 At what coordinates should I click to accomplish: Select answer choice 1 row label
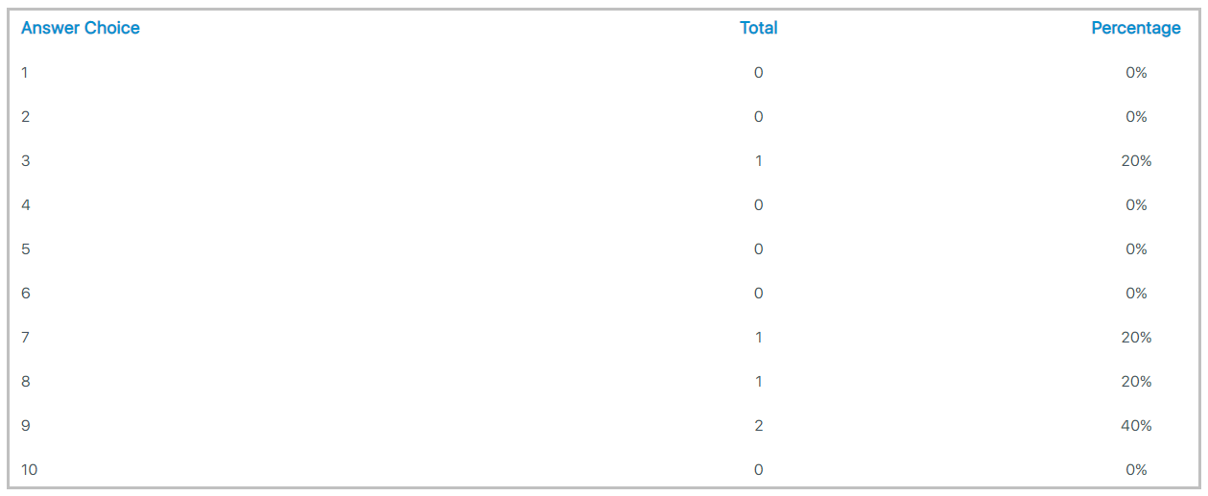(25, 72)
